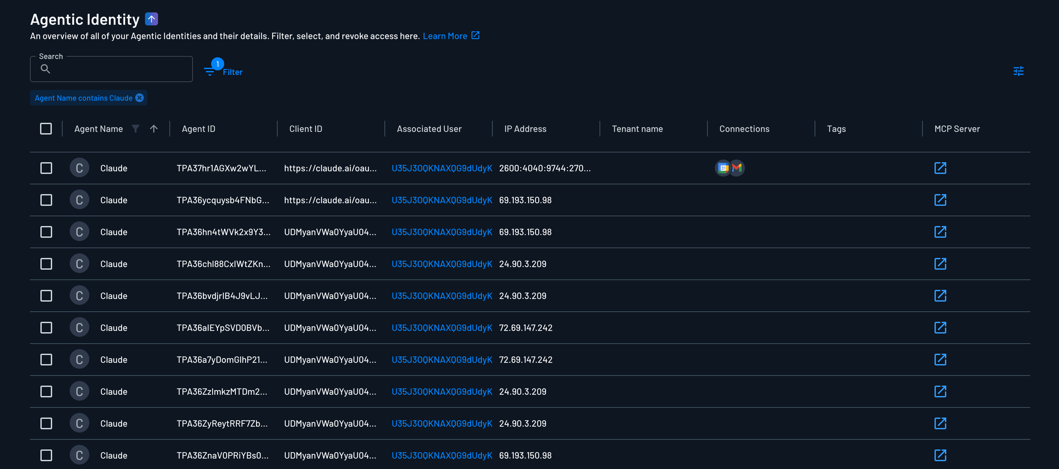Viewport: 1059px width, 469px height.
Task: Click the upgrade arrow badge beside Agentic Identity
Action: point(151,19)
